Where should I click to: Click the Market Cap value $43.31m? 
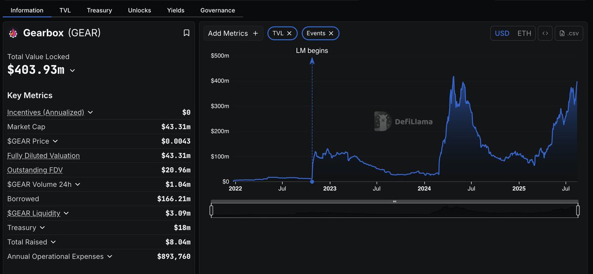176,127
